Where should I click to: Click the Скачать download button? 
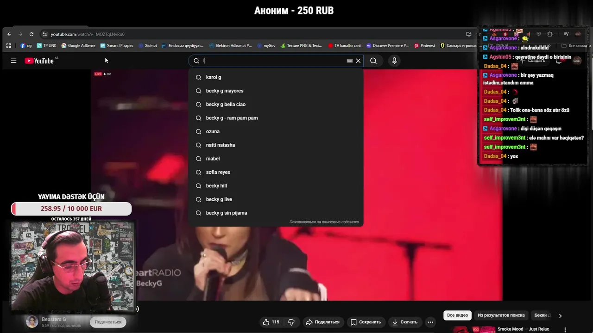point(405,322)
